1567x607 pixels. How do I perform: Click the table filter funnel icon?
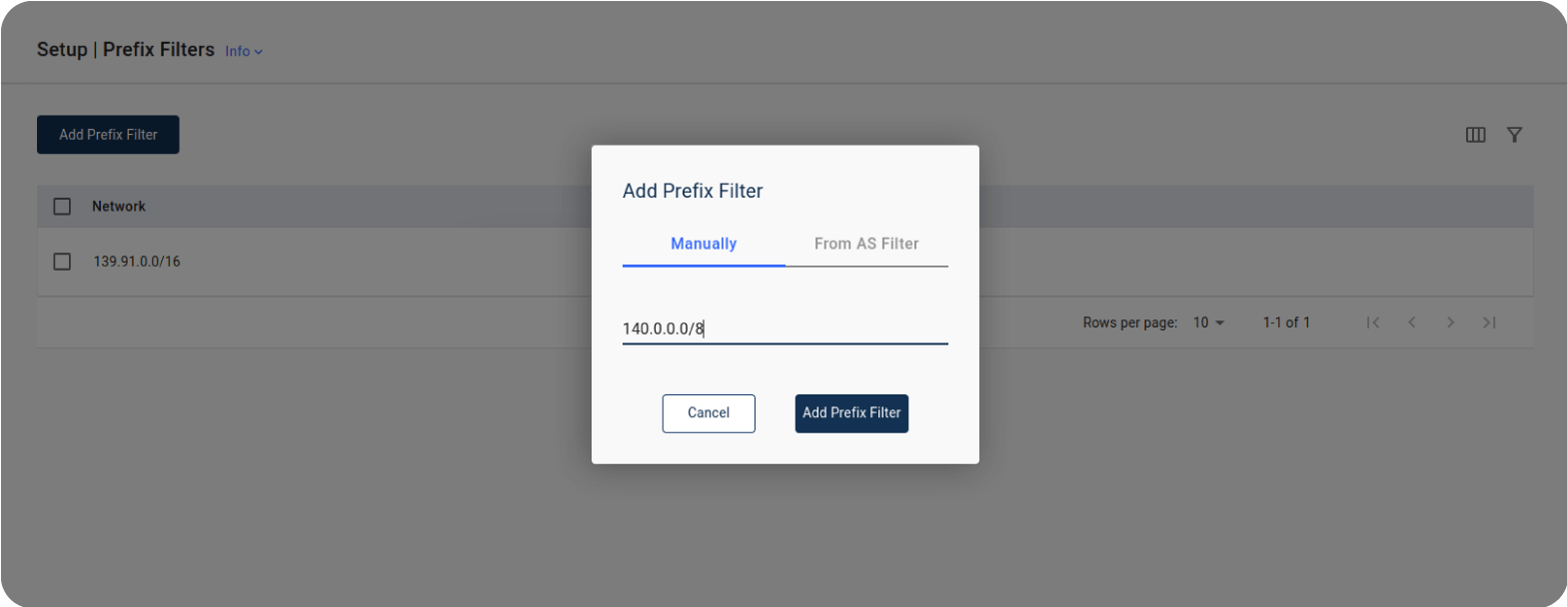(1514, 135)
